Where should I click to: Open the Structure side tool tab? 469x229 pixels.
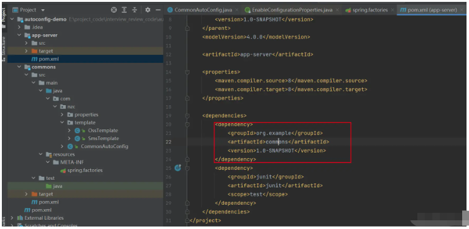pyautogui.click(x=4, y=49)
